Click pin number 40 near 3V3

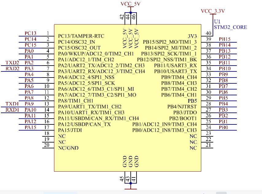click(208, 33)
